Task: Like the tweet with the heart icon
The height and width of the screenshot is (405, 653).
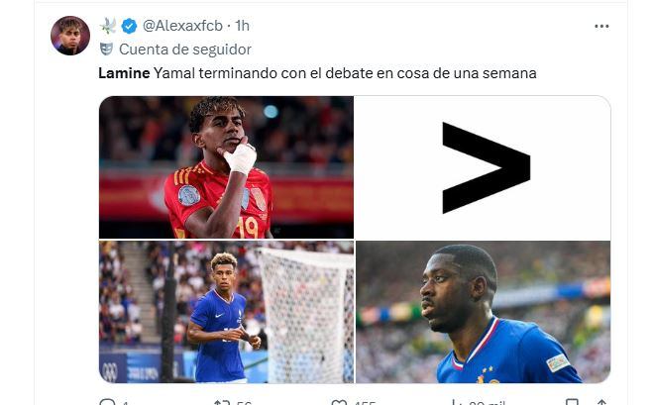Action: tap(339, 402)
